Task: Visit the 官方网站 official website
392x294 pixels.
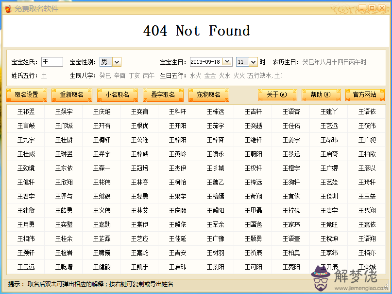Action: tap(364, 95)
